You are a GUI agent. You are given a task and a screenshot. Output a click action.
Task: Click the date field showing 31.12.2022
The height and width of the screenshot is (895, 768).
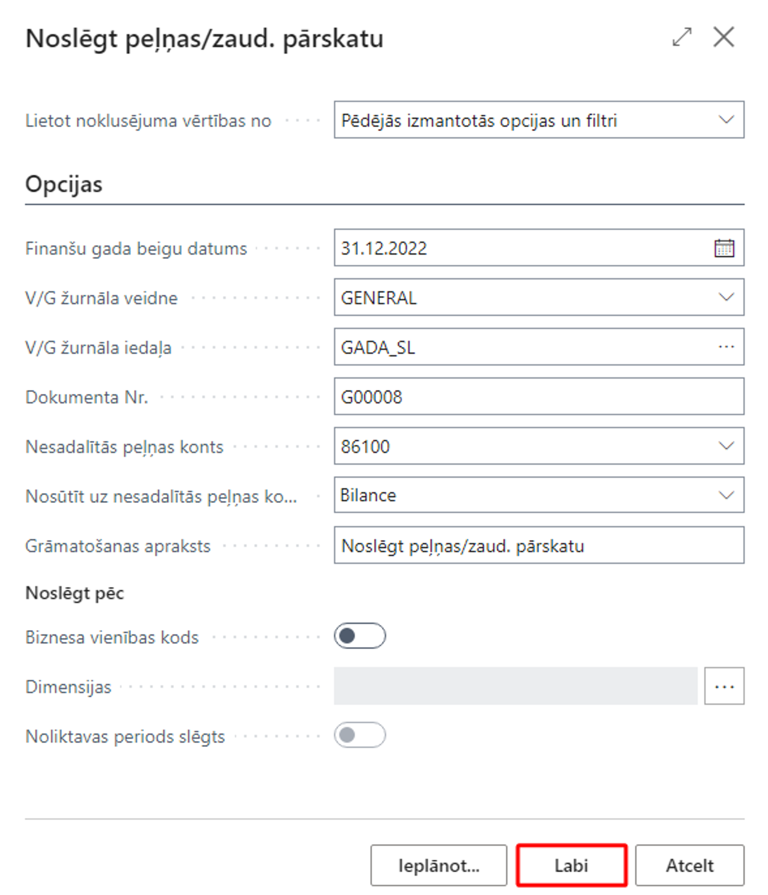point(518,248)
